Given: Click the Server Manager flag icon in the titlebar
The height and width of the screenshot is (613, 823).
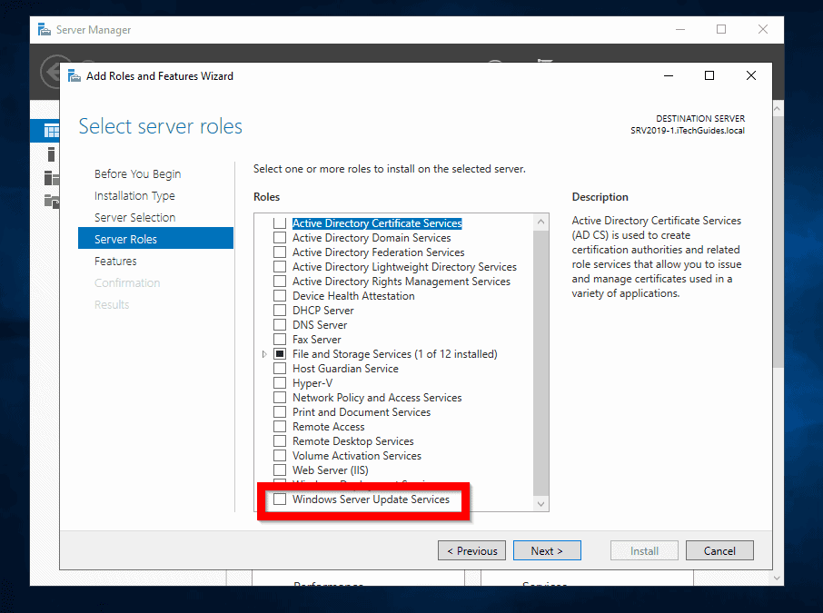Looking at the screenshot, I should click(44, 29).
